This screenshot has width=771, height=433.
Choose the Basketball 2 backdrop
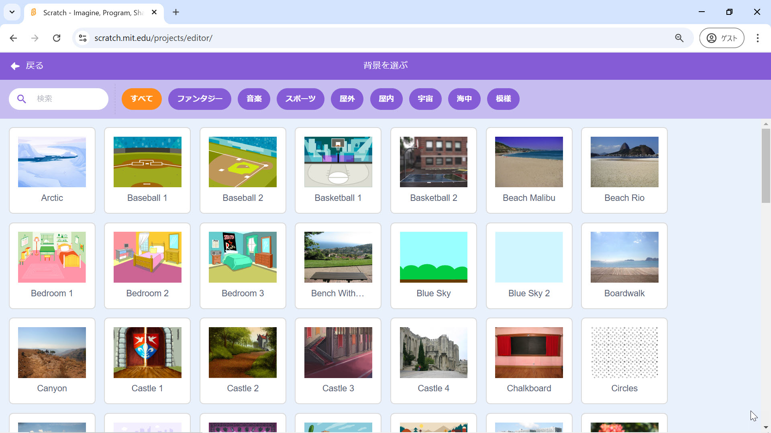tap(434, 170)
